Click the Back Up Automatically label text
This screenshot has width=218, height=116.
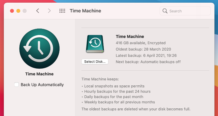tap(42, 84)
